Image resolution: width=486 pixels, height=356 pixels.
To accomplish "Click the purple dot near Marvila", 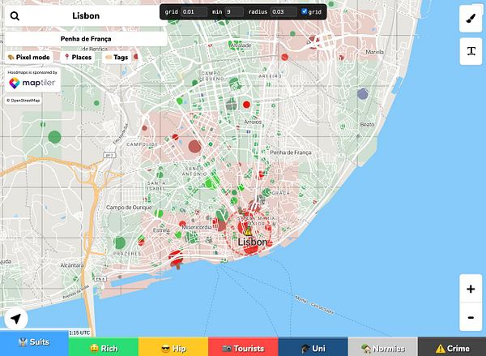I will point(363,93).
